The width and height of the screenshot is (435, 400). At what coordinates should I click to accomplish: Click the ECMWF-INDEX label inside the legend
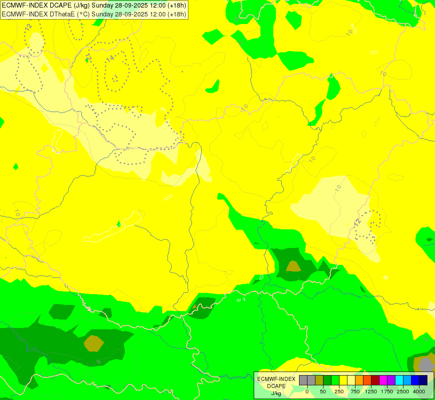click(276, 379)
